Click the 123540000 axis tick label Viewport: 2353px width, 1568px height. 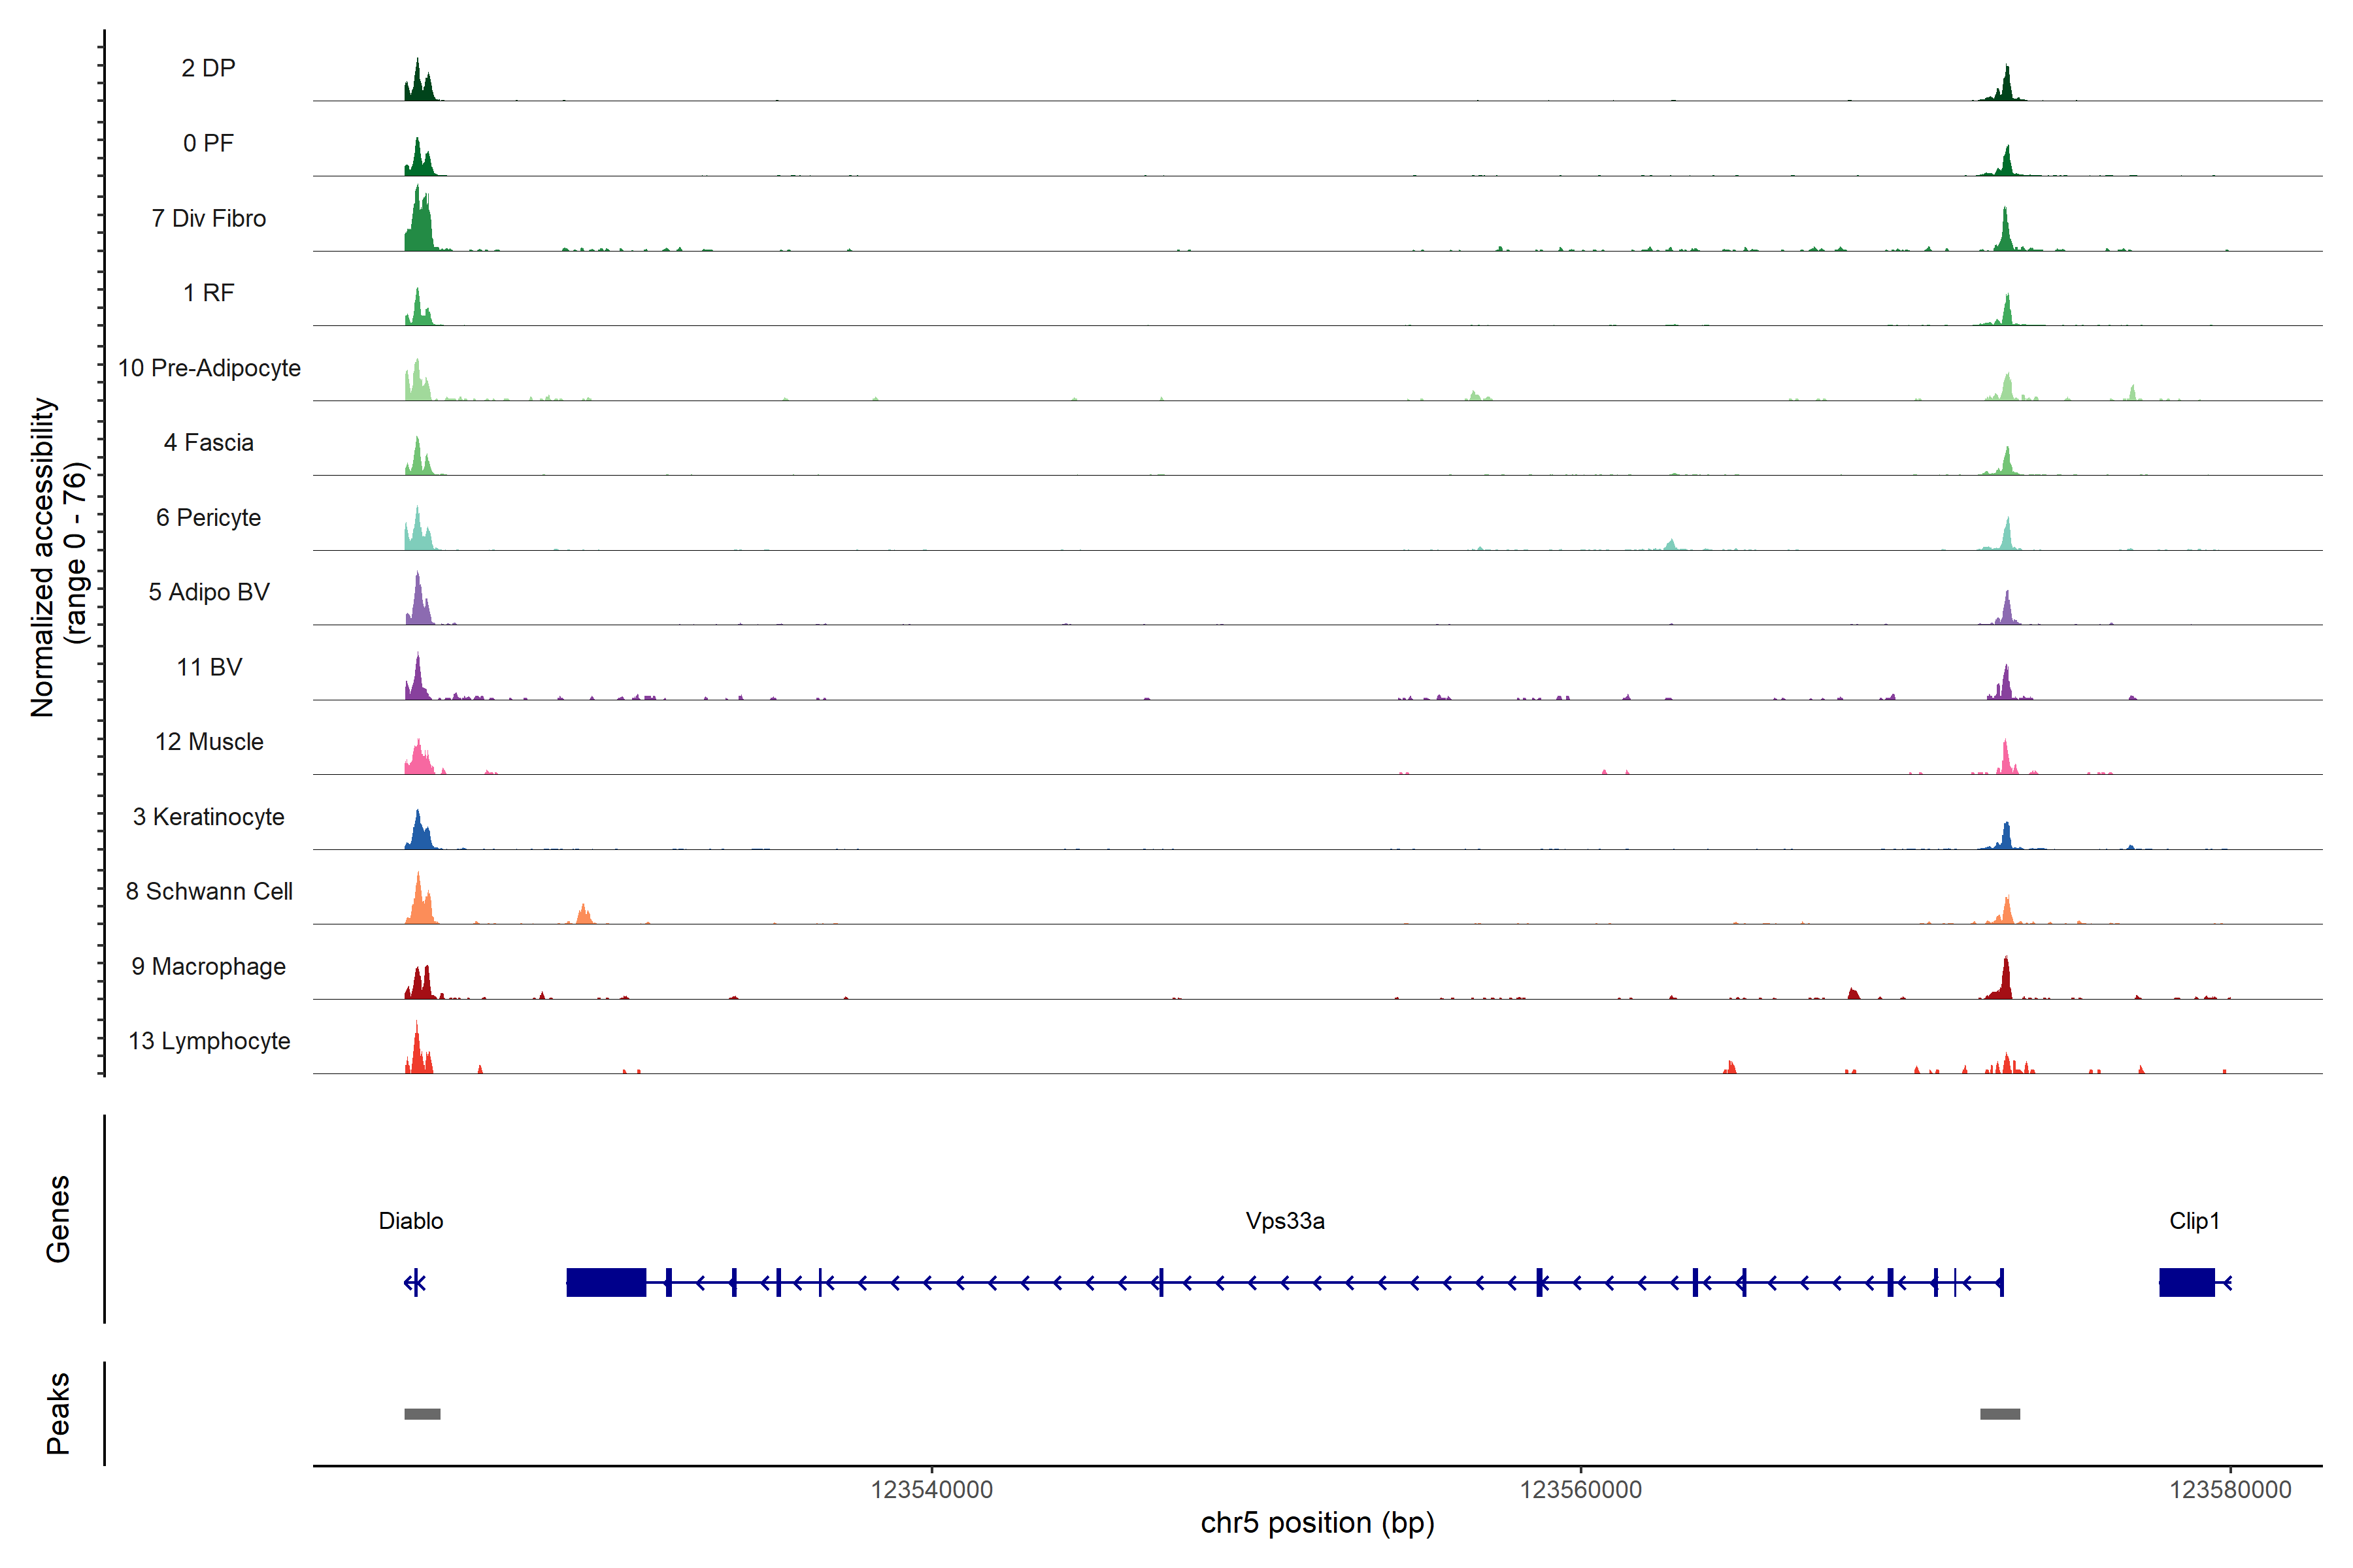[x=931, y=1490]
